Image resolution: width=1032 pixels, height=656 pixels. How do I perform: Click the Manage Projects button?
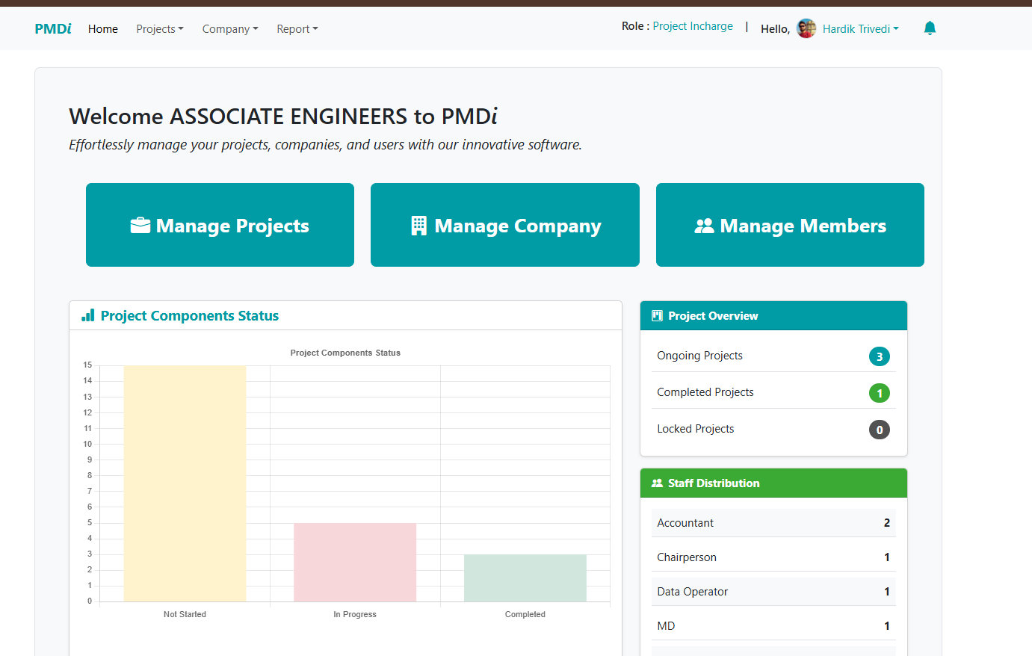point(220,225)
